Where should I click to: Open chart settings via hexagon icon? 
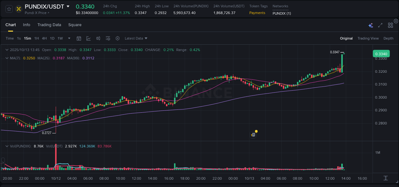[117, 38]
